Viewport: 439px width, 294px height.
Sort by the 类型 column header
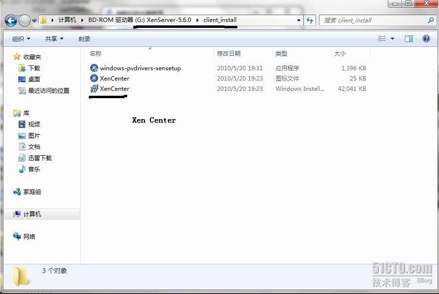[281, 53]
